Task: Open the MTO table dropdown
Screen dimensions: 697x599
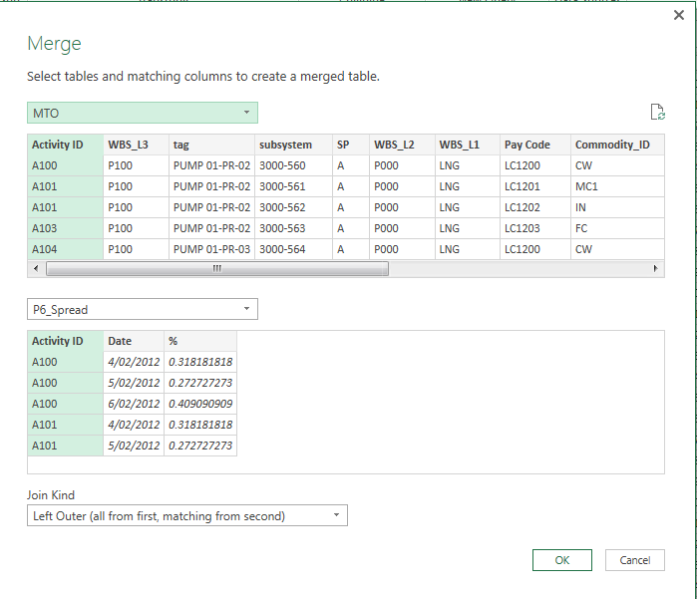Action: 142,113
